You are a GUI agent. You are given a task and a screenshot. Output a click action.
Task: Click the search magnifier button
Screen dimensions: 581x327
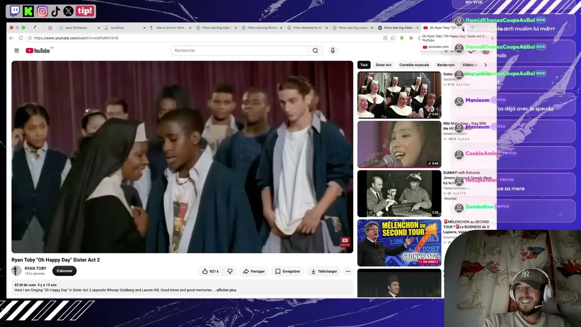(315, 50)
